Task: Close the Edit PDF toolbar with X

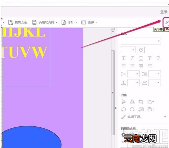Action: click(x=167, y=23)
